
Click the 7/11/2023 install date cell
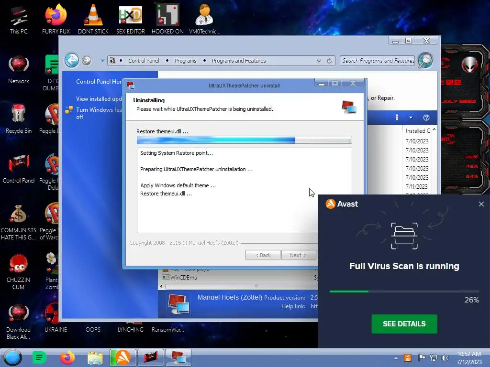pyautogui.click(x=417, y=187)
